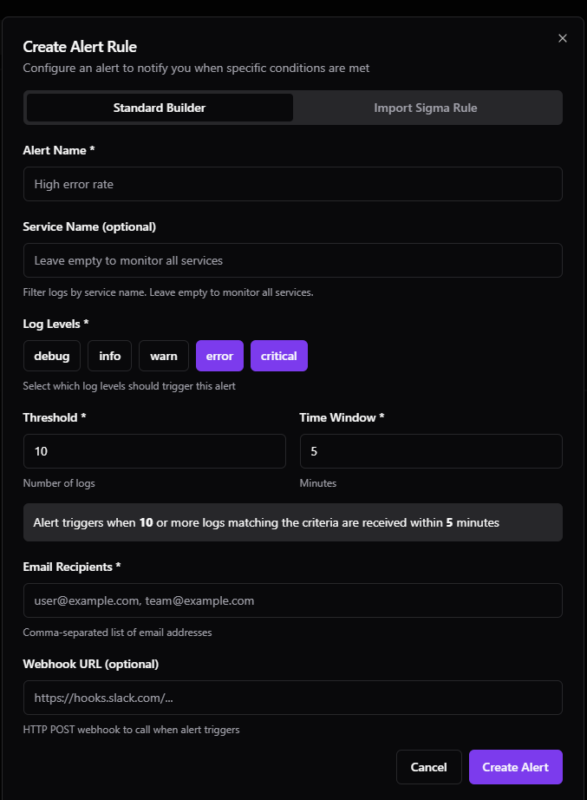The height and width of the screenshot is (800, 587).
Task: Disable the critical log level
Action: (x=278, y=356)
